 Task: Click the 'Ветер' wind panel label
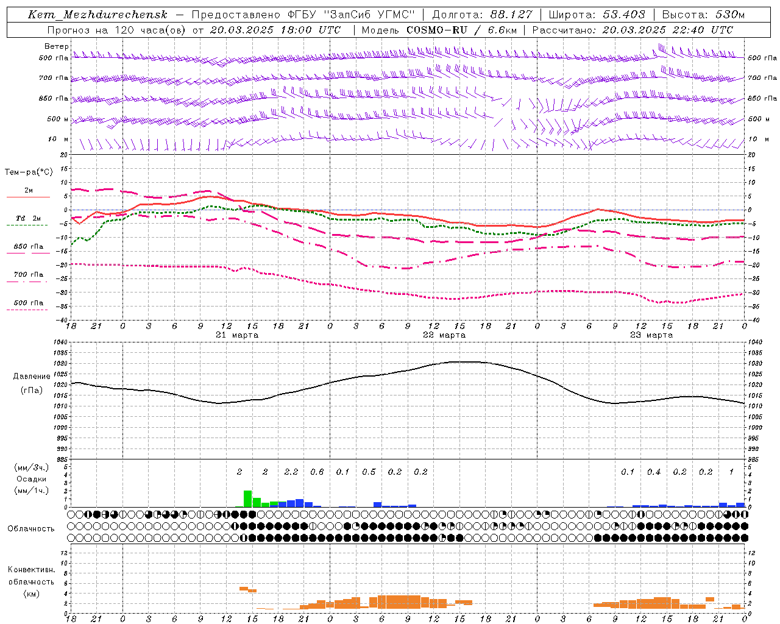pos(56,46)
